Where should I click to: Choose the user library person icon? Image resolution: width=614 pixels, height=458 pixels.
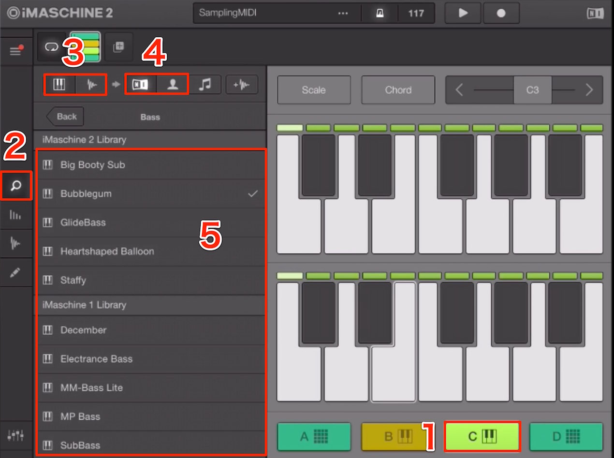[173, 85]
